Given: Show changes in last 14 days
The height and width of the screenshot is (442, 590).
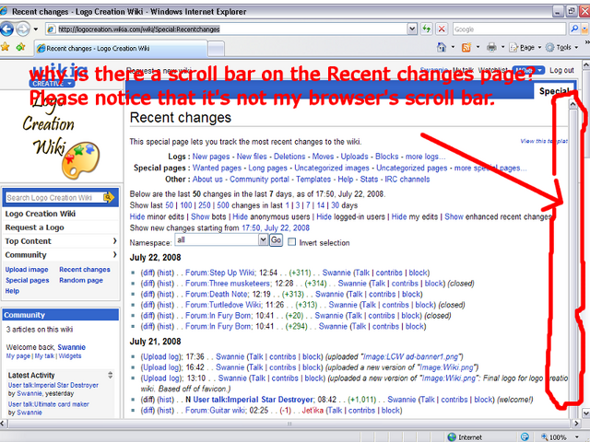Looking at the screenshot, I should pyautogui.click(x=321, y=205).
